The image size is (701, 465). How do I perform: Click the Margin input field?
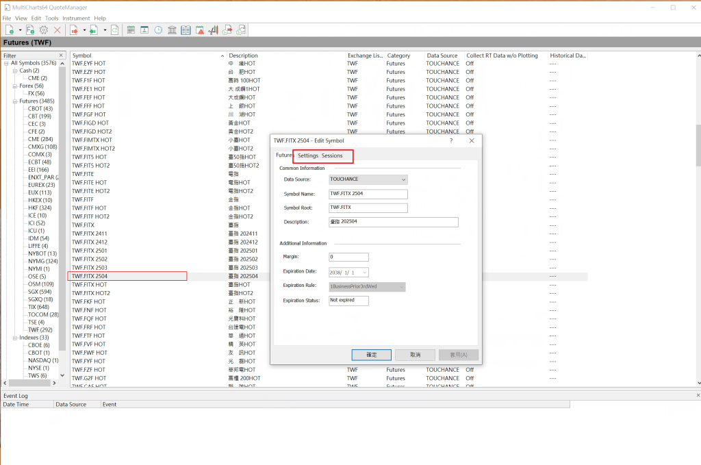348,257
